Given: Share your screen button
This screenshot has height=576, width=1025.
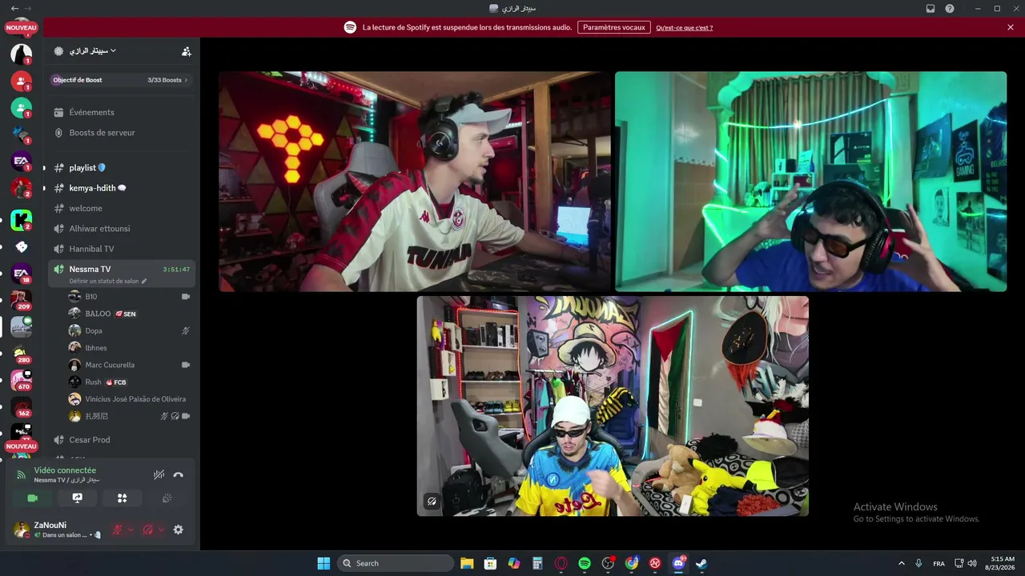Looking at the screenshot, I should pos(78,498).
